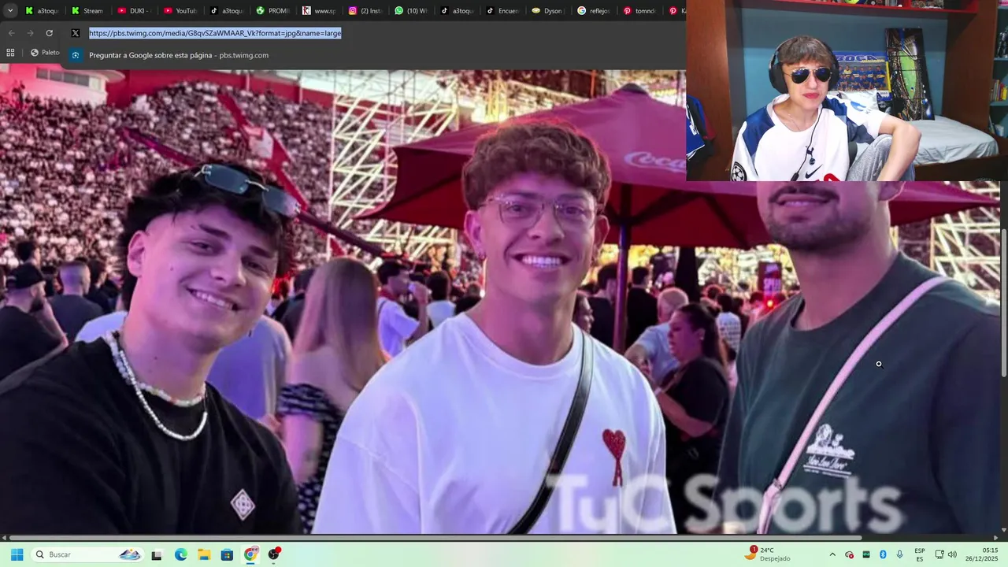Screen dimensions: 1008x567
Task: Switch to the YouTube tab
Action: [179, 11]
